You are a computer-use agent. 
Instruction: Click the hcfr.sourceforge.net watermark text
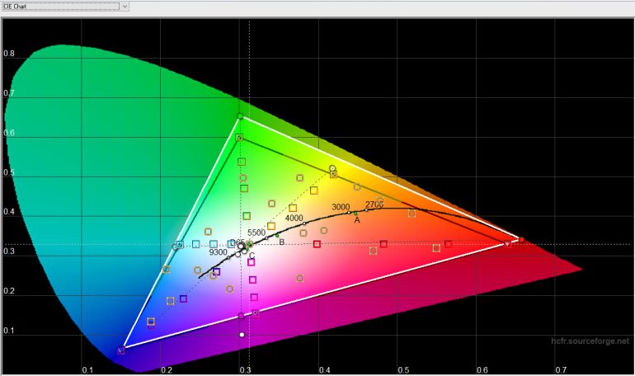click(590, 340)
